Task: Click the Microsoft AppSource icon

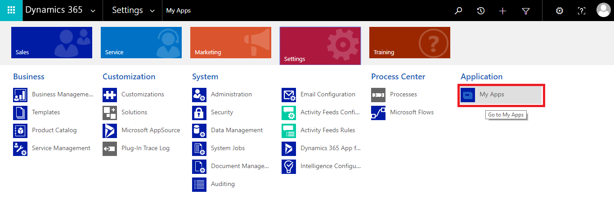Action: tap(110, 130)
